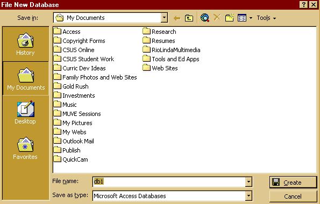Select the Investments folder
The height and width of the screenshot is (204, 320).
[74, 96]
